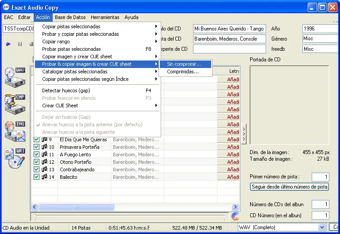The width and height of the screenshot is (340, 234).
Task: Click the music note icon for track 10
Action: tap(44, 147)
